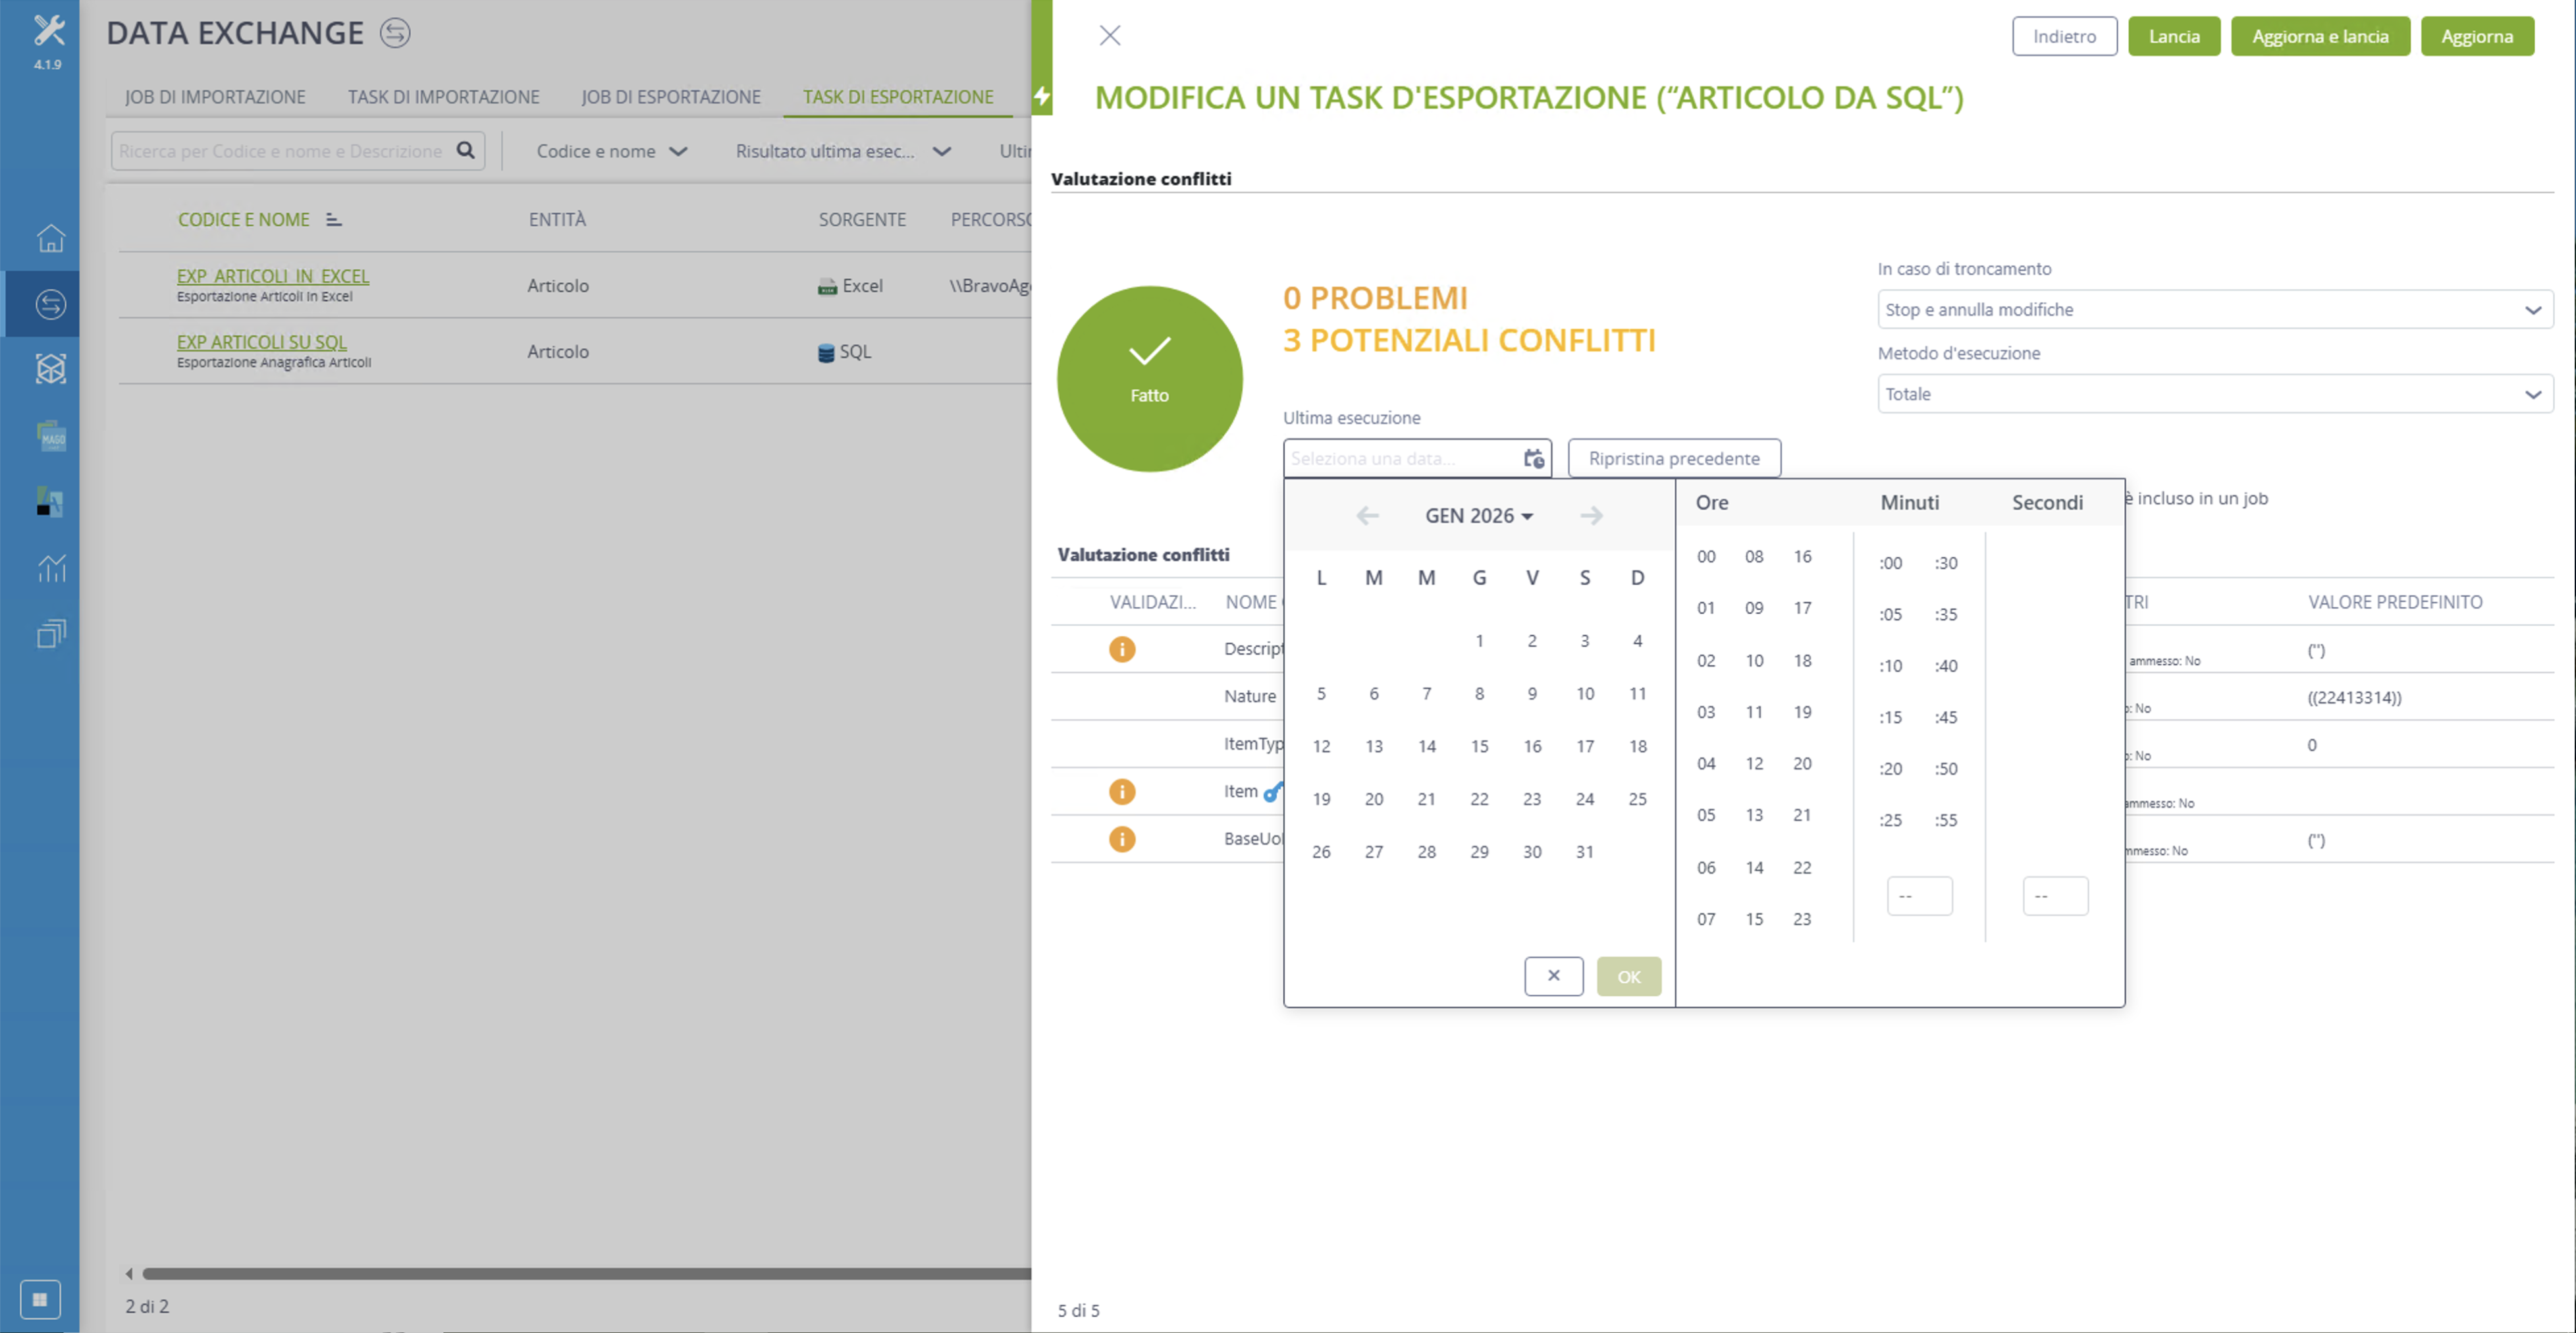Click the Indietro button
Viewport: 2576px width, 1333px height.
(x=2064, y=36)
